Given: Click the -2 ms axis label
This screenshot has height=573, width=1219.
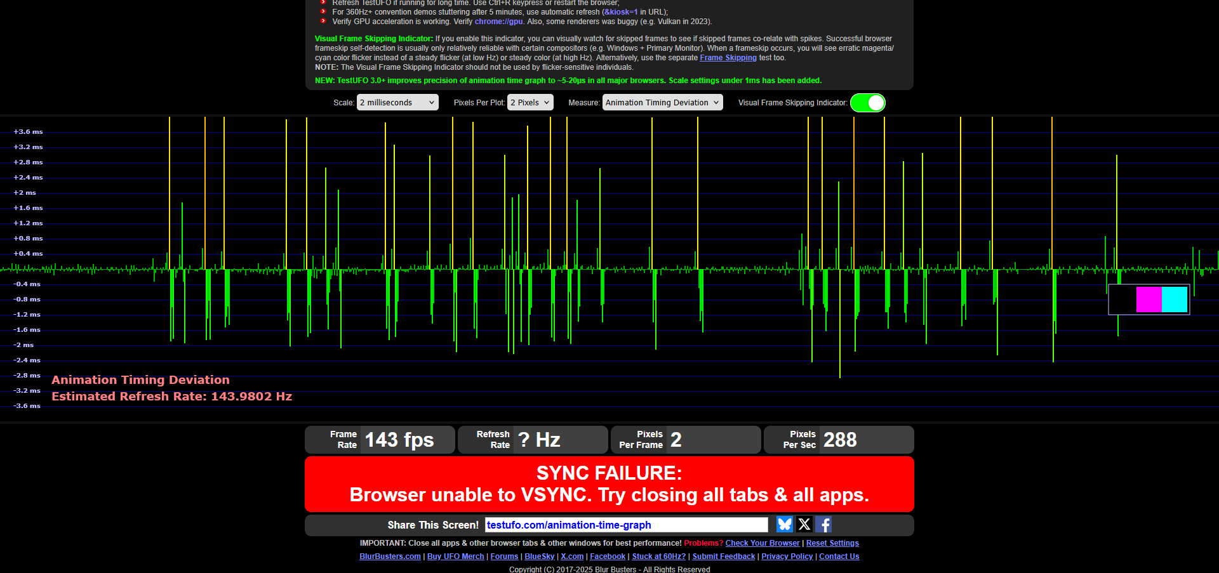Looking at the screenshot, I should tap(23, 345).
